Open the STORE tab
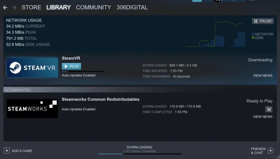Image resolution: width=280 pixels, height=159 pixels. [31, 7]
